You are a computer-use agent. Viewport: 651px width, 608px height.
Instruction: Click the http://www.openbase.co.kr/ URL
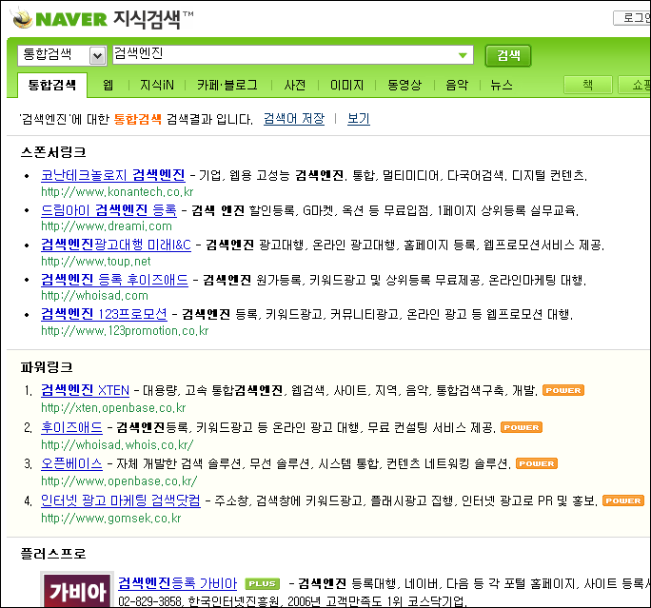119,481
